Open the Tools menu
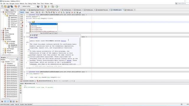This screenshot has width=189, height=106. pyautogui.click(x=42, y=4)
